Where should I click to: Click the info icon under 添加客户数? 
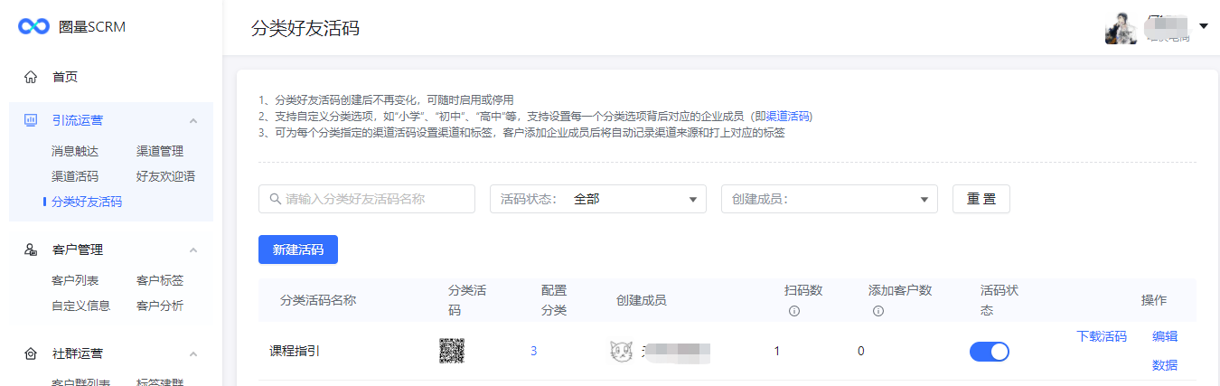click(877, 311)
